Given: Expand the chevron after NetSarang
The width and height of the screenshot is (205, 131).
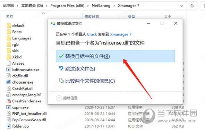Looking at the screenshot, I should click(x=114, y=6).
